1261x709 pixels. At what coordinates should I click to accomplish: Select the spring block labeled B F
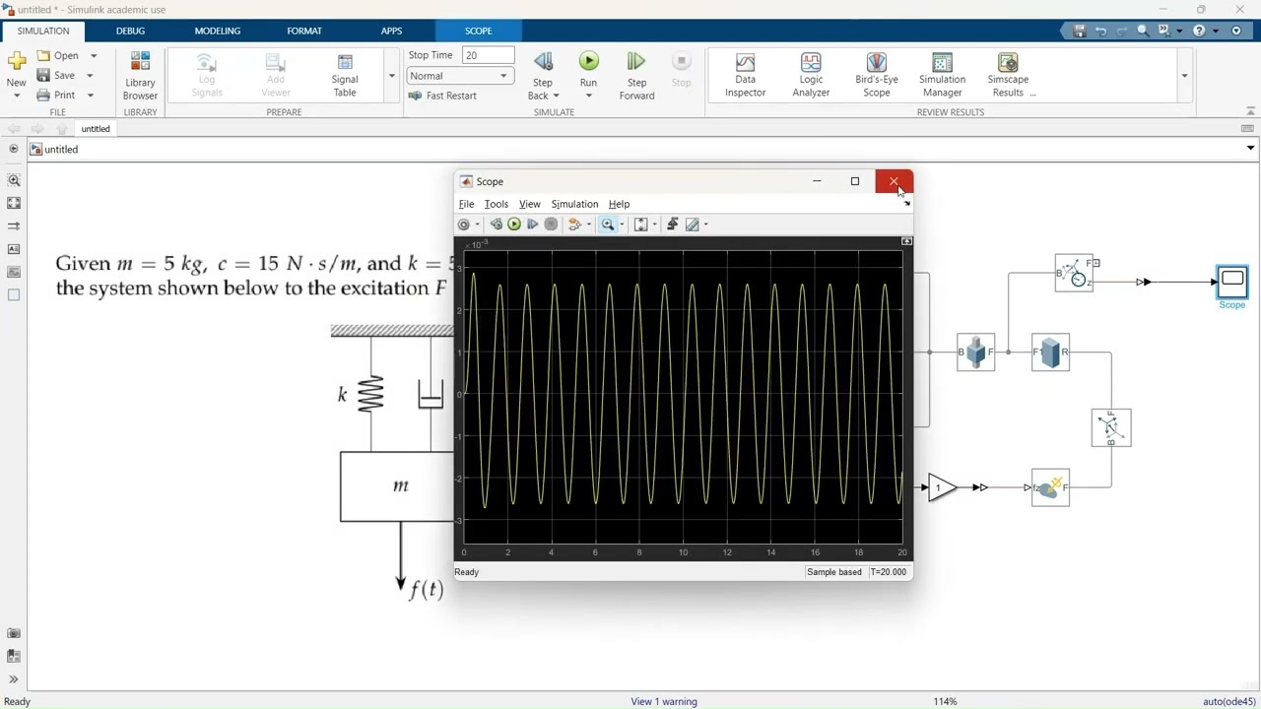tap(975, 353)
